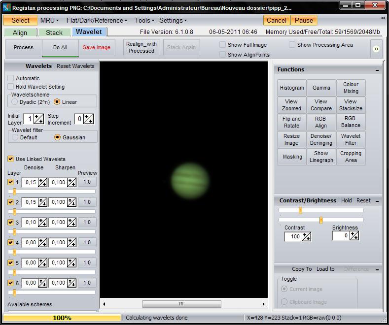Click the Cancel button
389x325 pixels.
277,20
